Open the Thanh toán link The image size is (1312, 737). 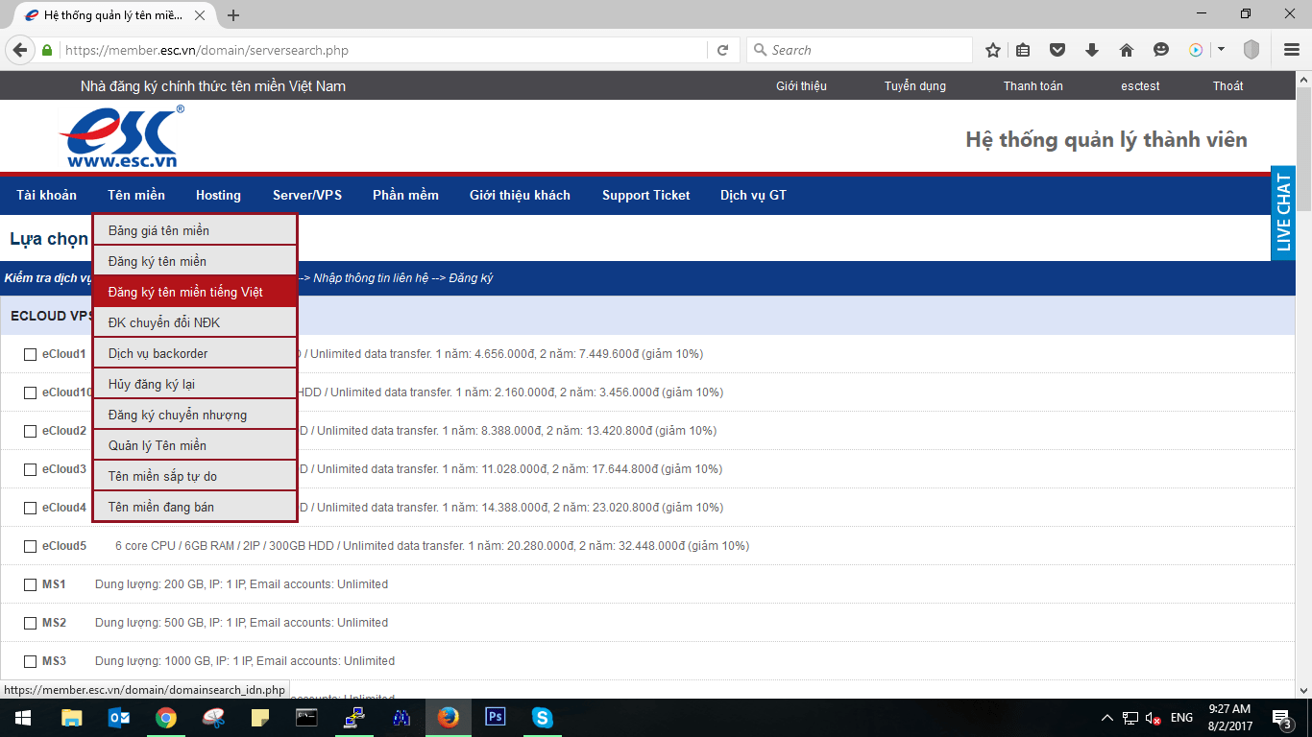(1033, 85)
